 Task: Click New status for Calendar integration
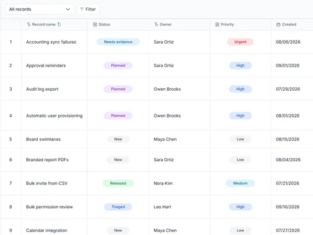click(118, 230)
